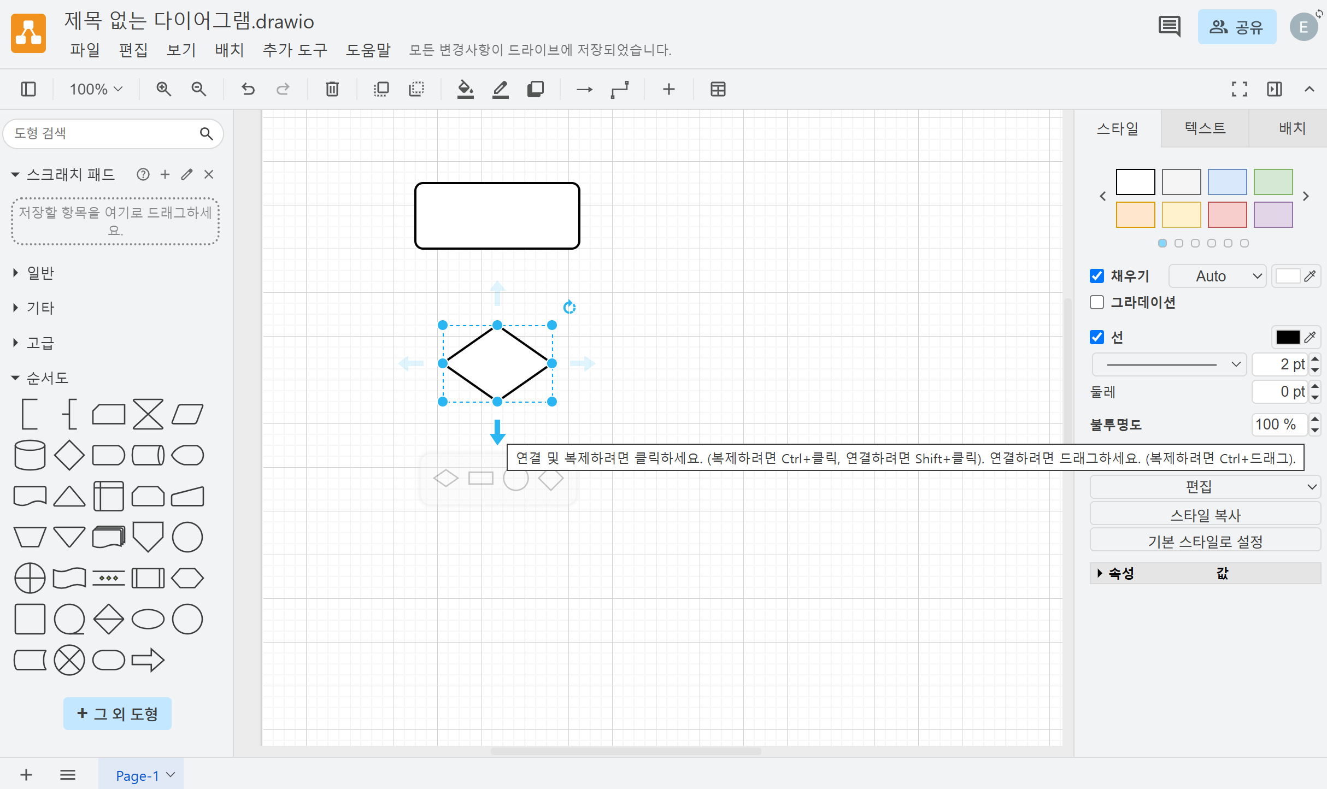This screenshot has height=789, width=1327.
Task: Open the 편집 edit style dropdown
Action: 1205,486
